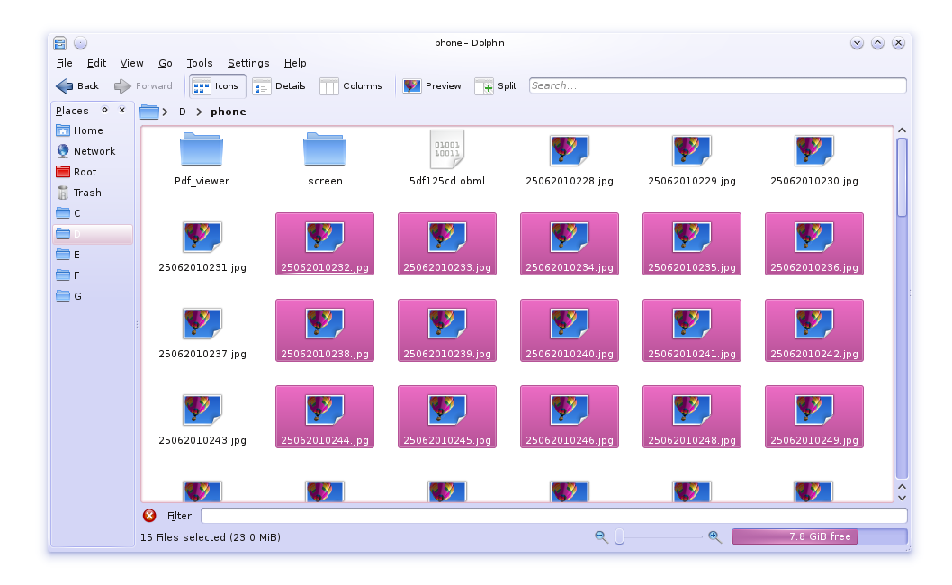Open drive E in Places
The width and height of the screenshot is (952, 585).
[x=93, y=255]
